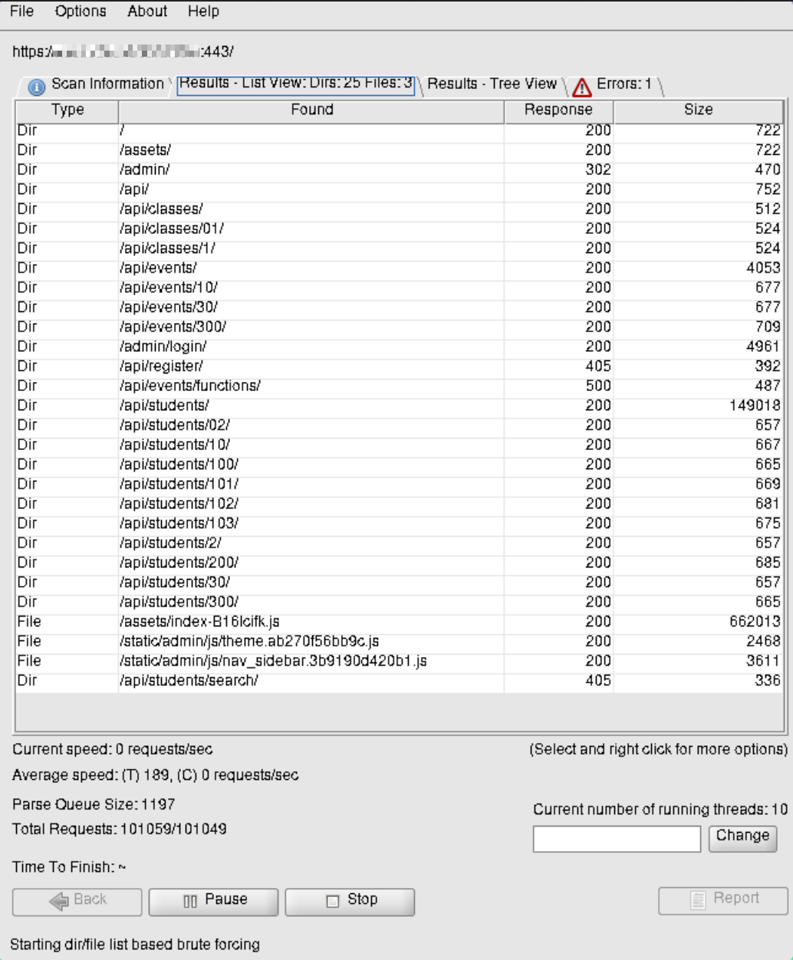Select the /assets/index-B16lcifk.js file row
The image size is (793, 960).
(399, 622)
